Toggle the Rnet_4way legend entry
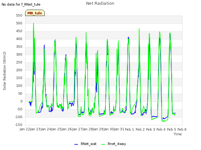 coord(114,144)
